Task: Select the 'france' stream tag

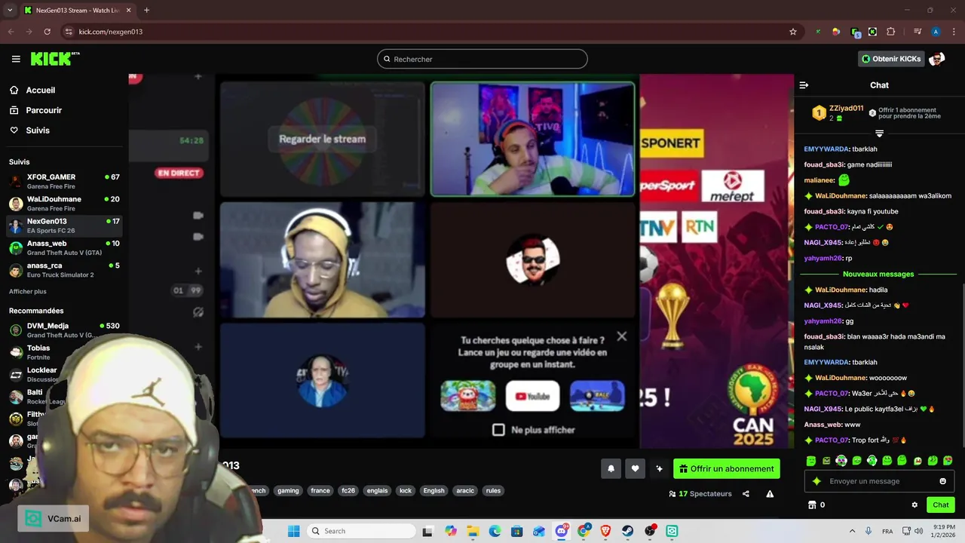Action: (x=320, y=490)
